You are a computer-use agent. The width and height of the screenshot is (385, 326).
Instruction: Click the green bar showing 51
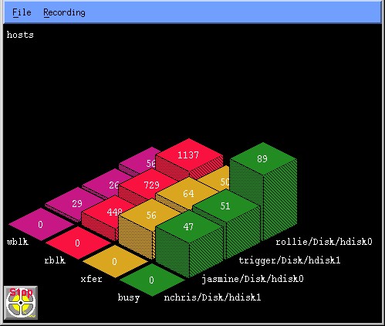click(226, 206)
